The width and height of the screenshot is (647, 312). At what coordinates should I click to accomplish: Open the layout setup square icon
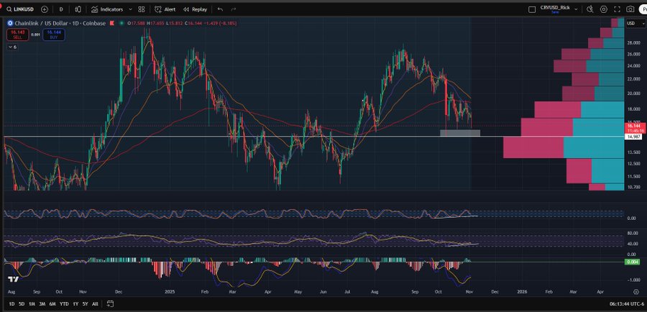coord(532,9)
